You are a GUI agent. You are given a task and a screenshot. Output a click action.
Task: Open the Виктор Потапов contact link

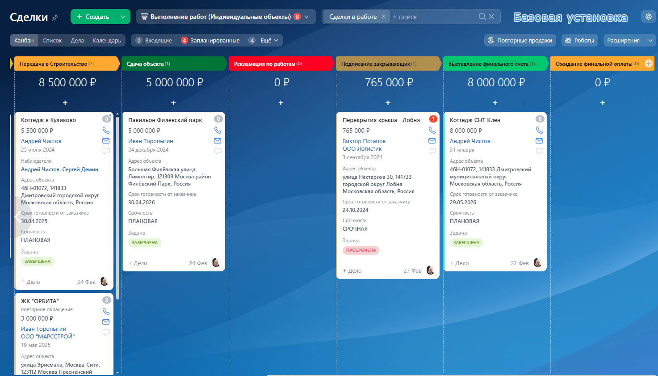pyautogui.click(x=364, y=141)
